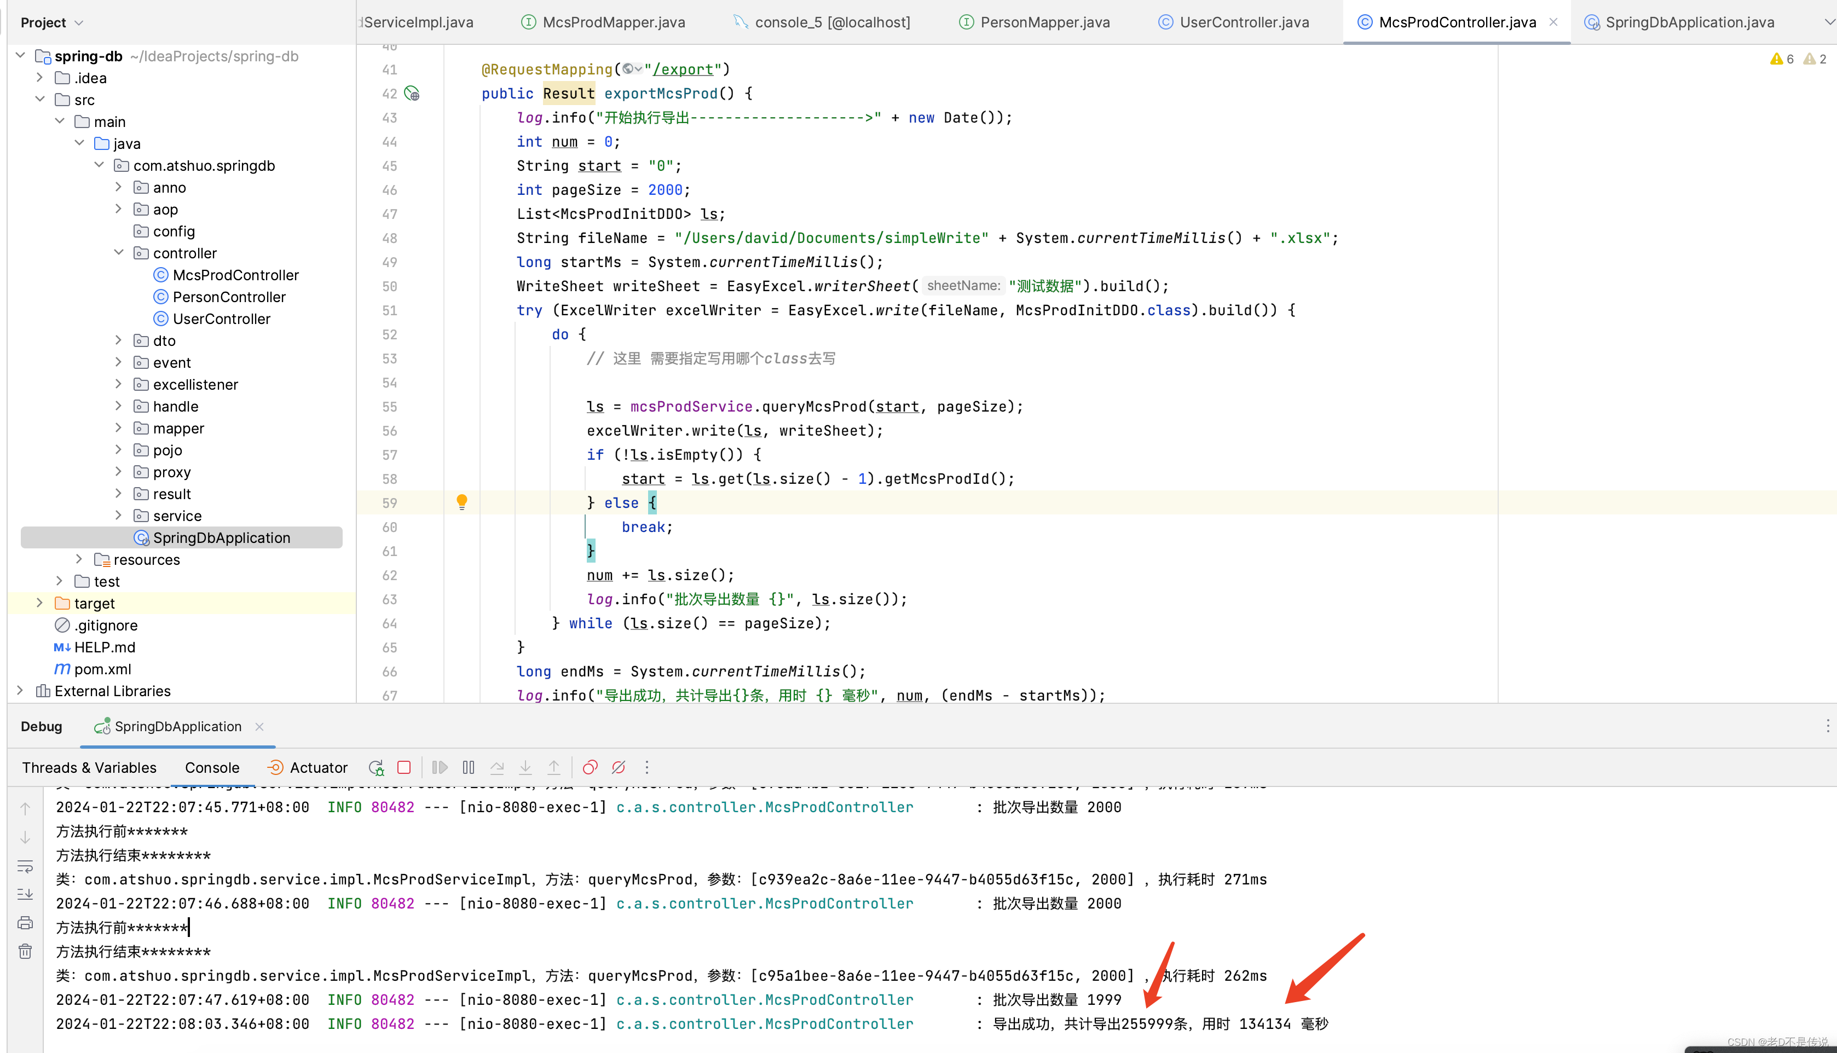Click the lightbulb intention icon on line 59
The width and height of the screenshot is (1837, 1053).
coord(462,501)
